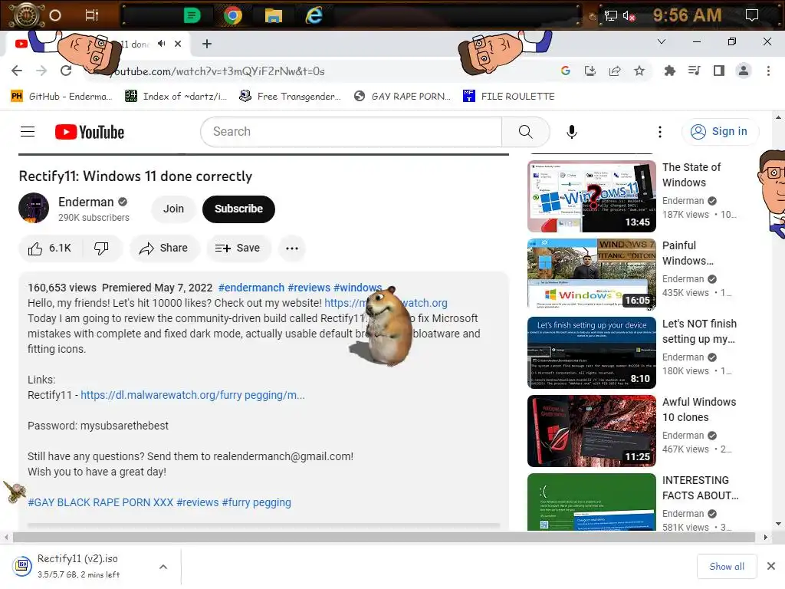Image resolution: width=785 pixels, height=589 pixels.
Task: Open FILE ROULETTE bookmark
Action: point(509,96)
